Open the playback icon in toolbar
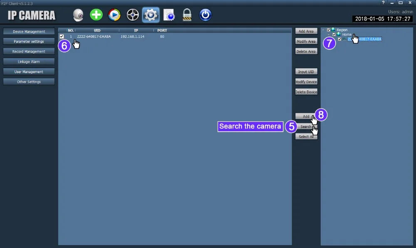This screenshot has height=248, width=416. pos(114,15)
